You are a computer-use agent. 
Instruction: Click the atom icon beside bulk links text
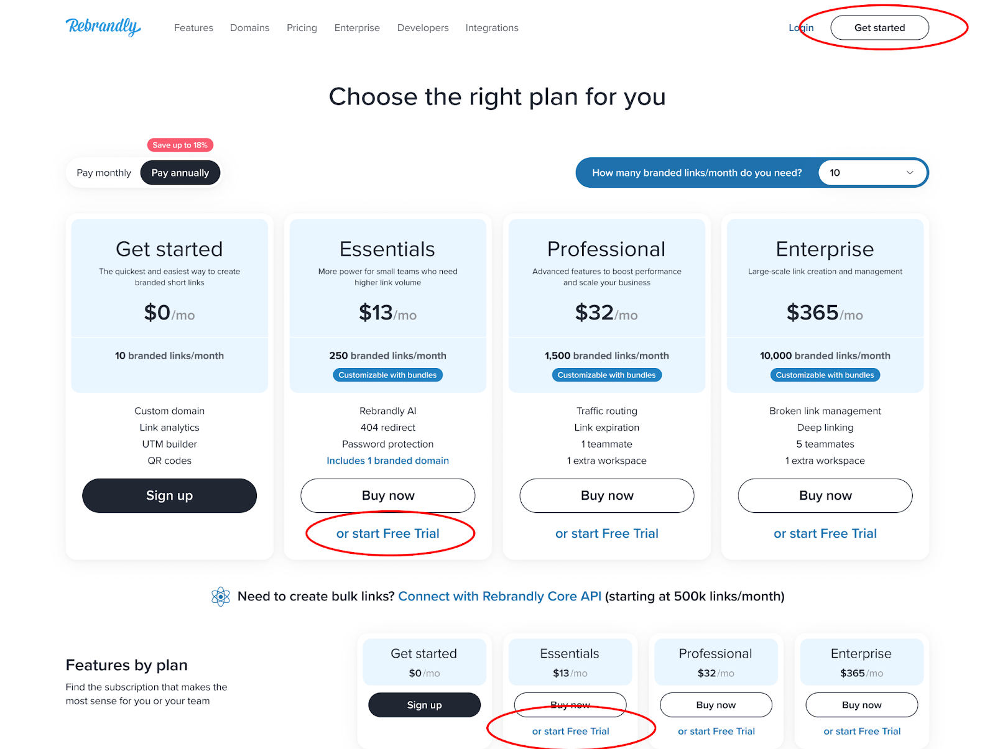tap(221, 597)
